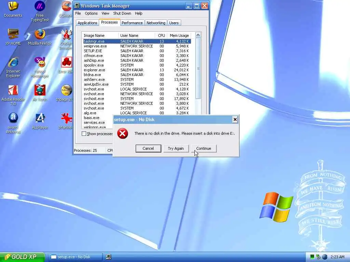The image size is (350, 262).
Task: Click Try Again button
Action: [176, 149]
